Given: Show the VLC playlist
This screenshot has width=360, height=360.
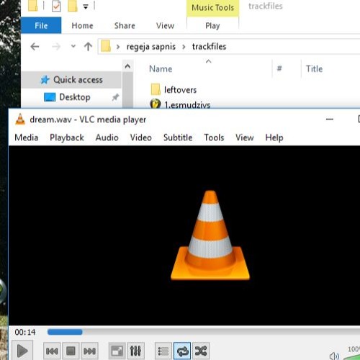Looking at the screenshot, I should (x=163, y=351).
